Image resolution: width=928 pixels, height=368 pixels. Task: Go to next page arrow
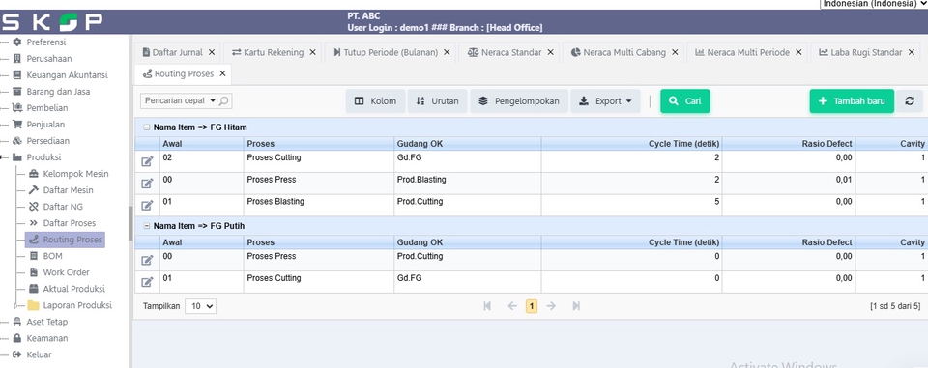551,306
